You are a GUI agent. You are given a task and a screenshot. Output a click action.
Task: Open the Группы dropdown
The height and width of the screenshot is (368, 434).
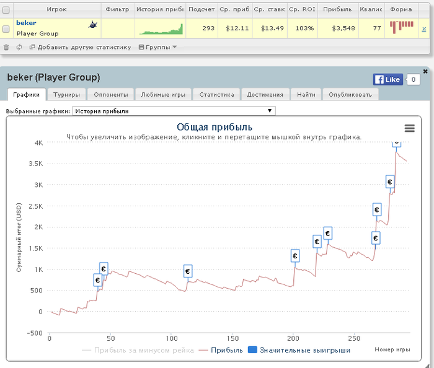[x=157, y=47]
